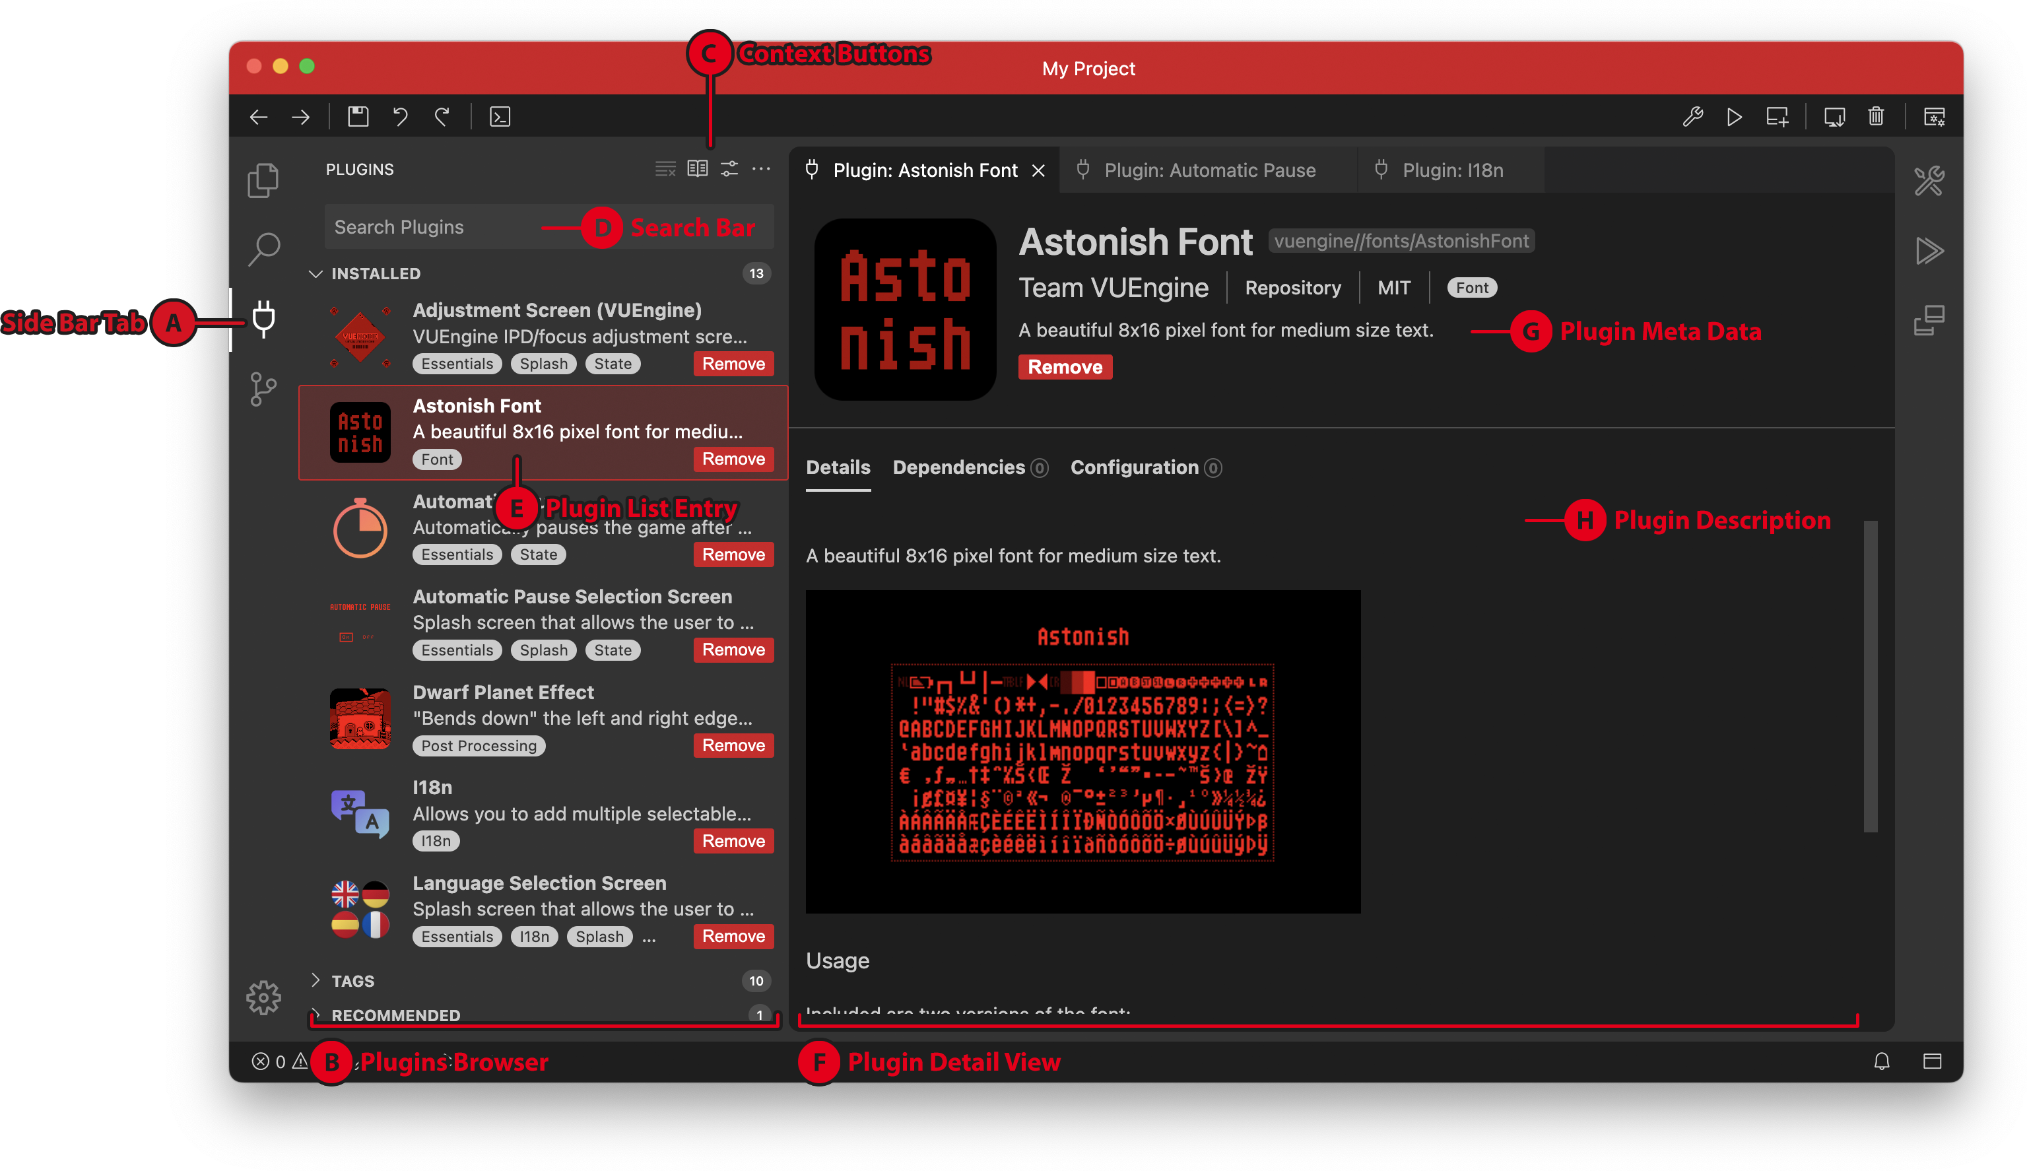2027x1171 pixels.
Task: Open the Details tab
Action: click(838, 467)
